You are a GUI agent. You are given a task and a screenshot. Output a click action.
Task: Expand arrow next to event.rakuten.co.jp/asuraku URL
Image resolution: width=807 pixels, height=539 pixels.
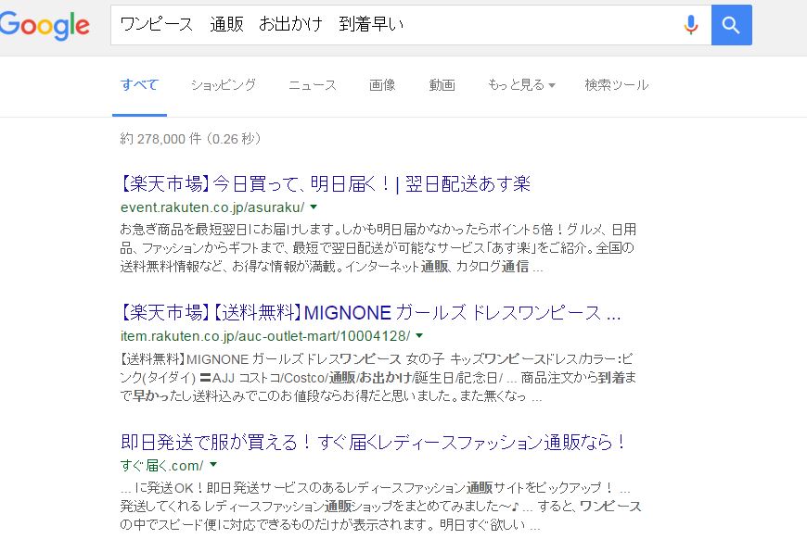click(314, 207)
